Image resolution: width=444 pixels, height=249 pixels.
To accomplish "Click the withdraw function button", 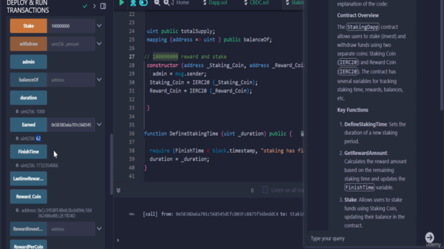I will coord(28,44).
